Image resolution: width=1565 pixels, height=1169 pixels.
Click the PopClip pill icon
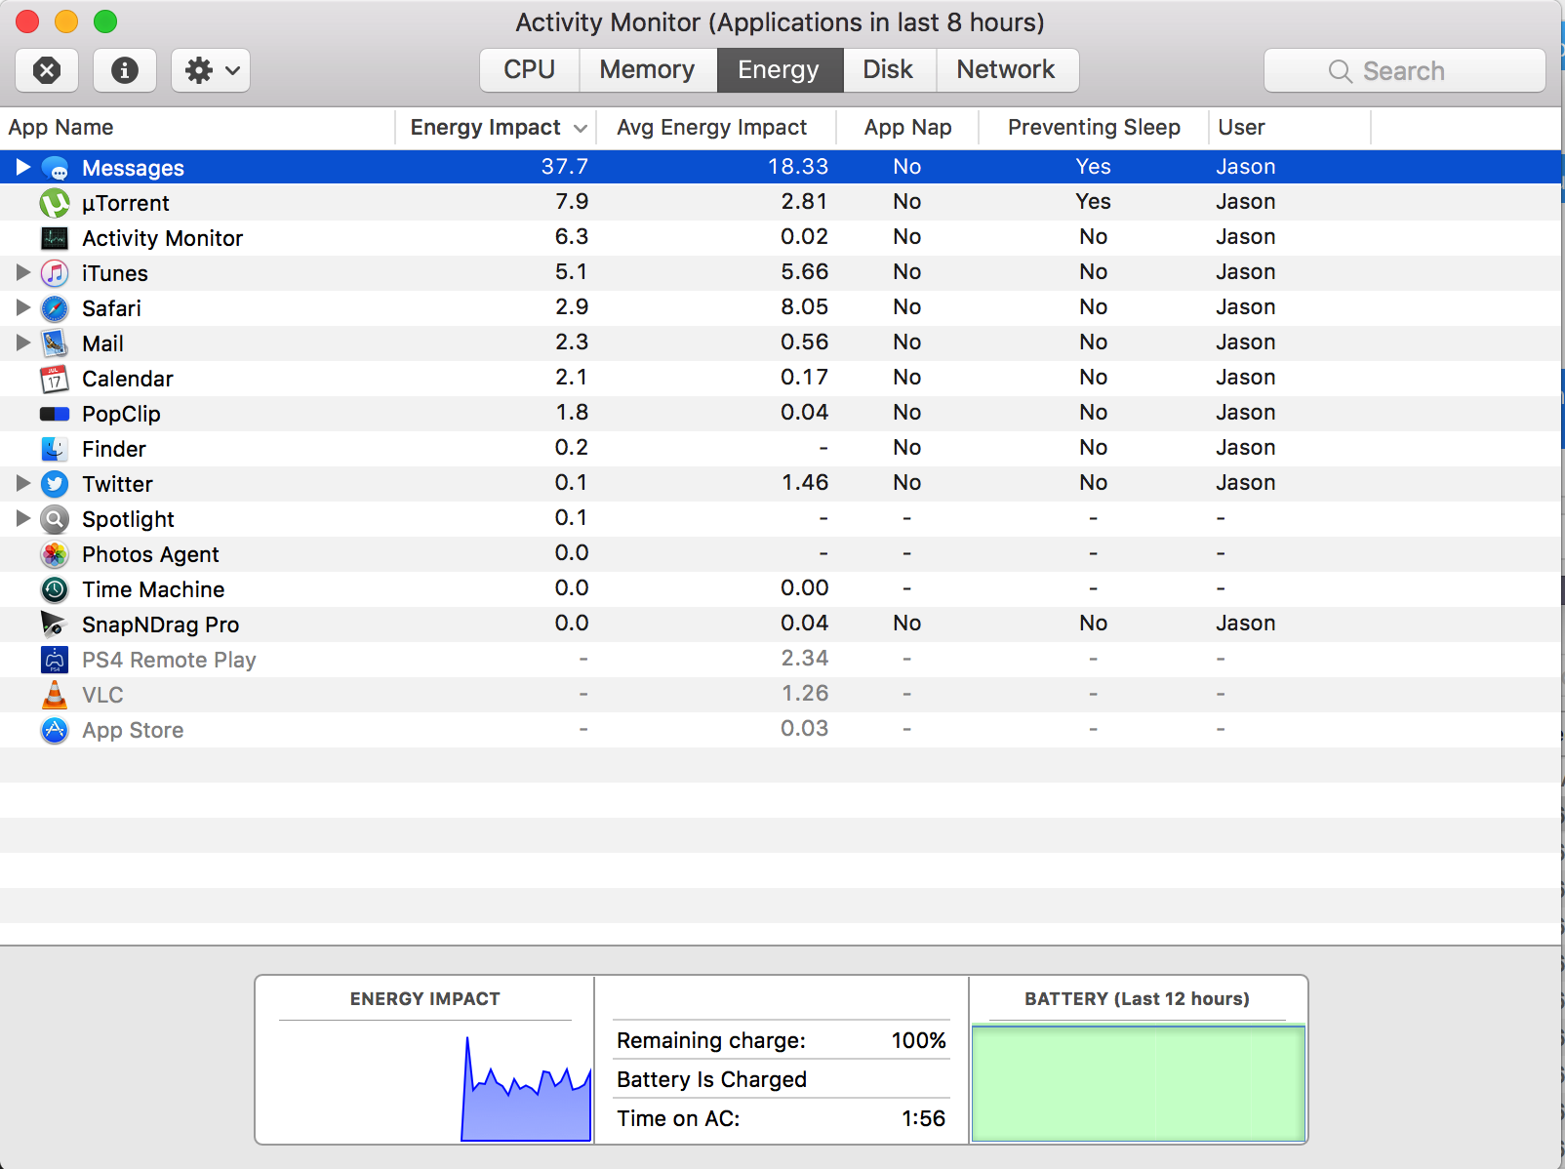(55, 414)
